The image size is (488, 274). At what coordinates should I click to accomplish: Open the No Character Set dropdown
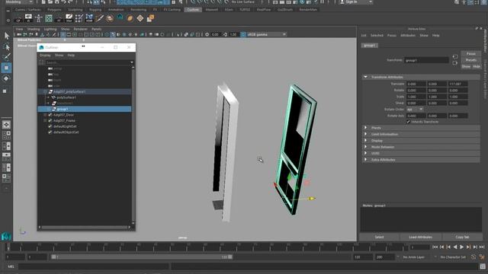[x=452, y=257]
